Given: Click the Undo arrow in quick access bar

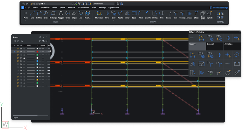Looking at the screenshot, I should coord(24,3).
